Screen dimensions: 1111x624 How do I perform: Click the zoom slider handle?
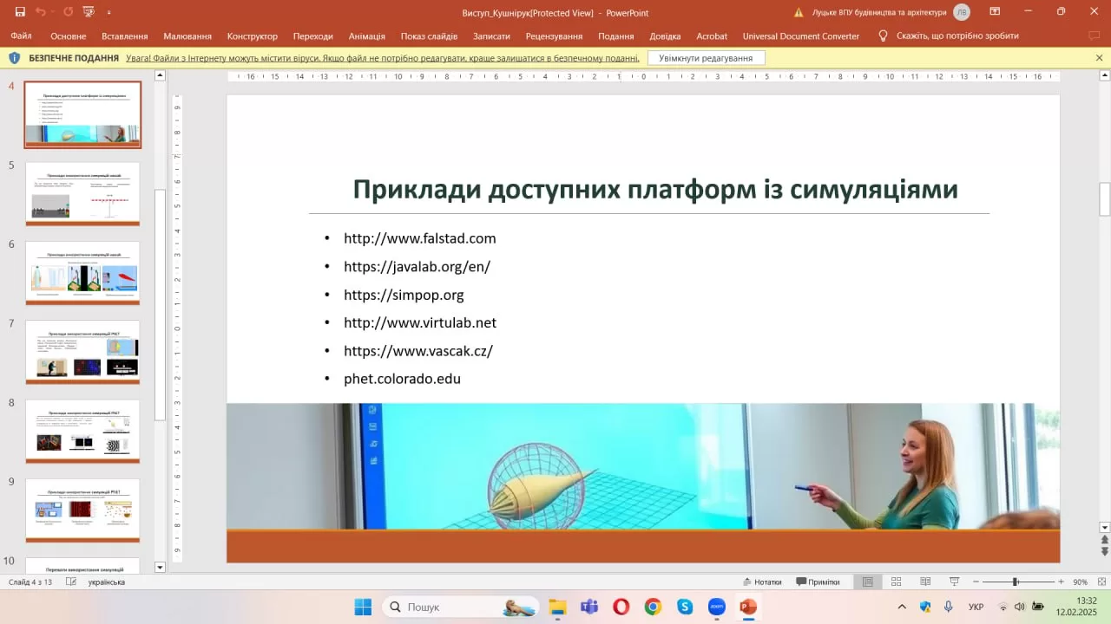(1015, 582)
